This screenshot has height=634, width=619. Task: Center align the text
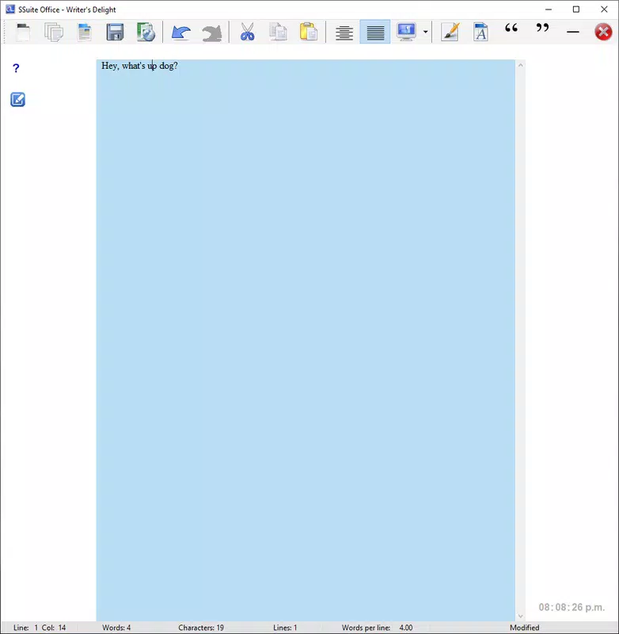click(344, 32)
